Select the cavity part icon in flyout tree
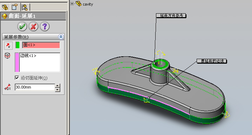Screen dimensions: 252x135 (x=79, y=3)
